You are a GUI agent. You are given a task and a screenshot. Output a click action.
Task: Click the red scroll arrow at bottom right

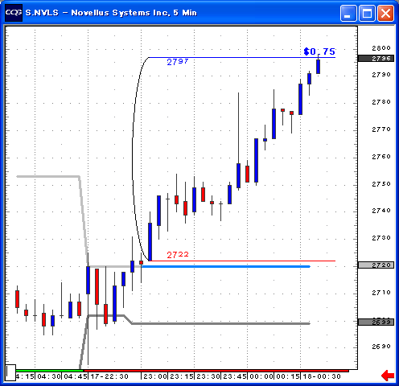(x=388, y=376)
